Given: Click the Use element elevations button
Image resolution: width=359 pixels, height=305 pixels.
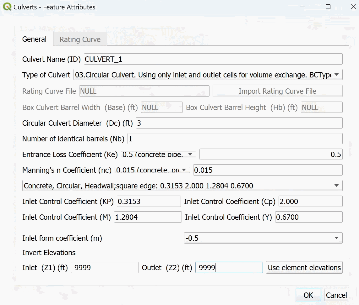Looking at the screenshot, I should [304, 267].
